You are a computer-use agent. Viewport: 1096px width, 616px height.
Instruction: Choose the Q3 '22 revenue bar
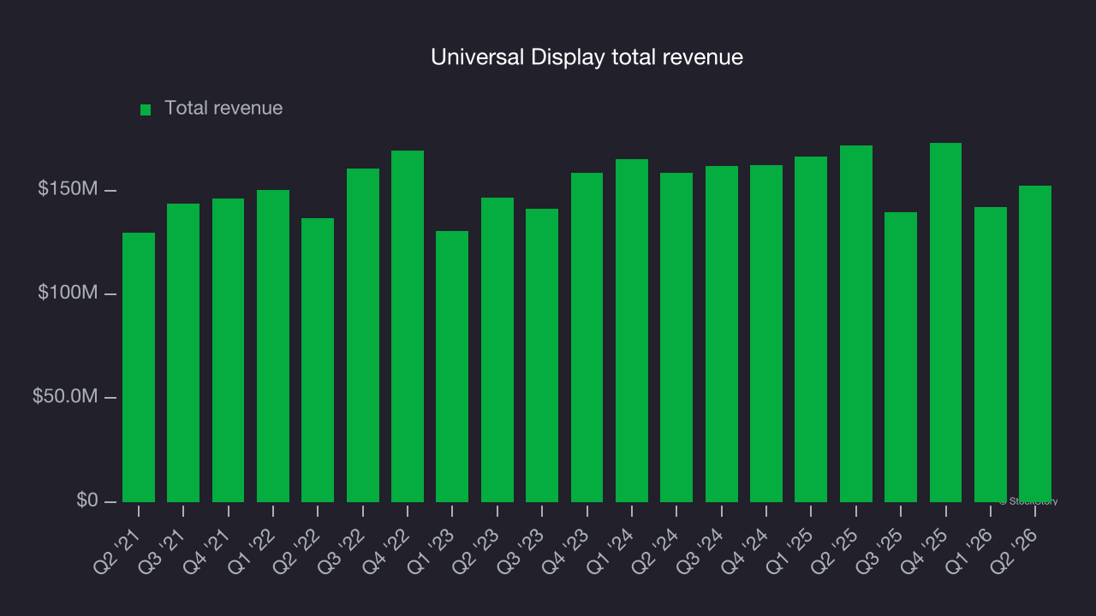click(x=363, y=335)
